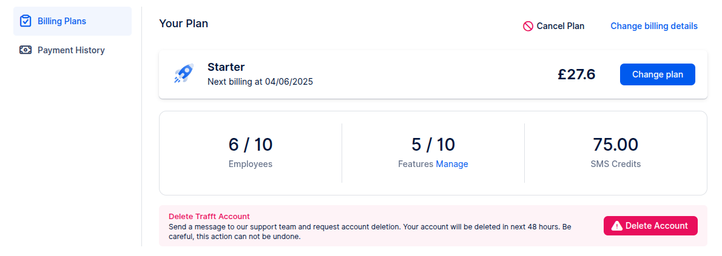This screenshot has width=722, height=256.
Task: Click the Next billing at 04/06/2025 text
Action: point(260,82)
